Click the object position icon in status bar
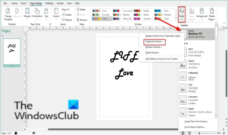Image resolution: width=228 pixels, height=135 pixels. [x=34, y=133]
